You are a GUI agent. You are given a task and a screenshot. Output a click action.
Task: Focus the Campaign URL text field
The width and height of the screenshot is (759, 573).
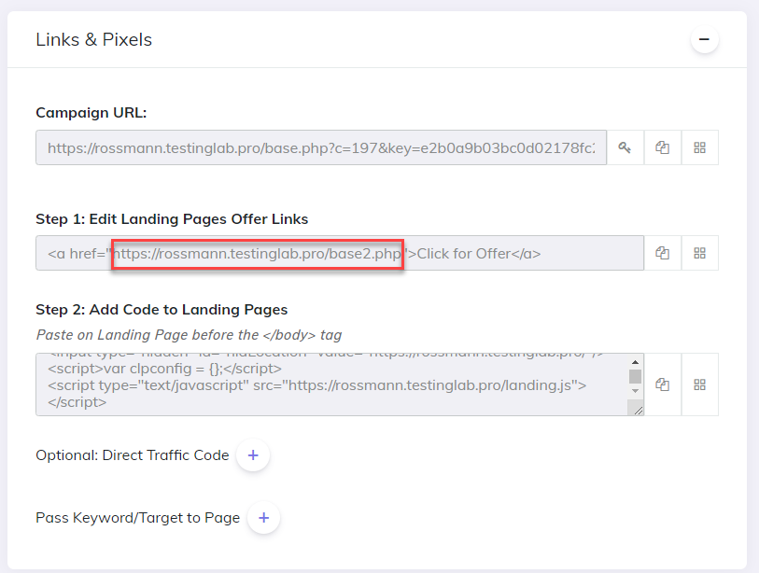pos(321,147)
